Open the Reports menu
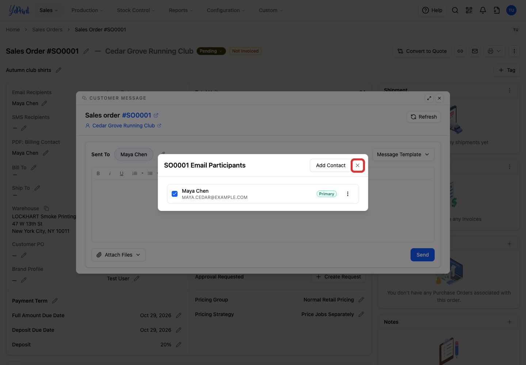The height and width of the screenshot is (365, 526). pyautogui.click(x=181, y=10)
